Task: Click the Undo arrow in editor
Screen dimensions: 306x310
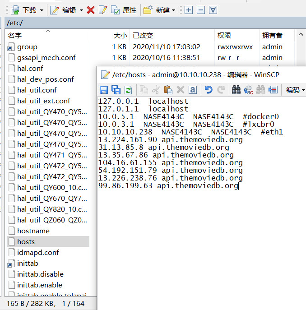Action: point(209,90)
